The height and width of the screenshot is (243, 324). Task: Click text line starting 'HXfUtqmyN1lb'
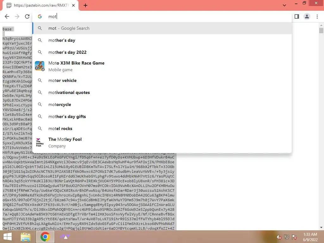pyautogui.click(x=89, y=153)
